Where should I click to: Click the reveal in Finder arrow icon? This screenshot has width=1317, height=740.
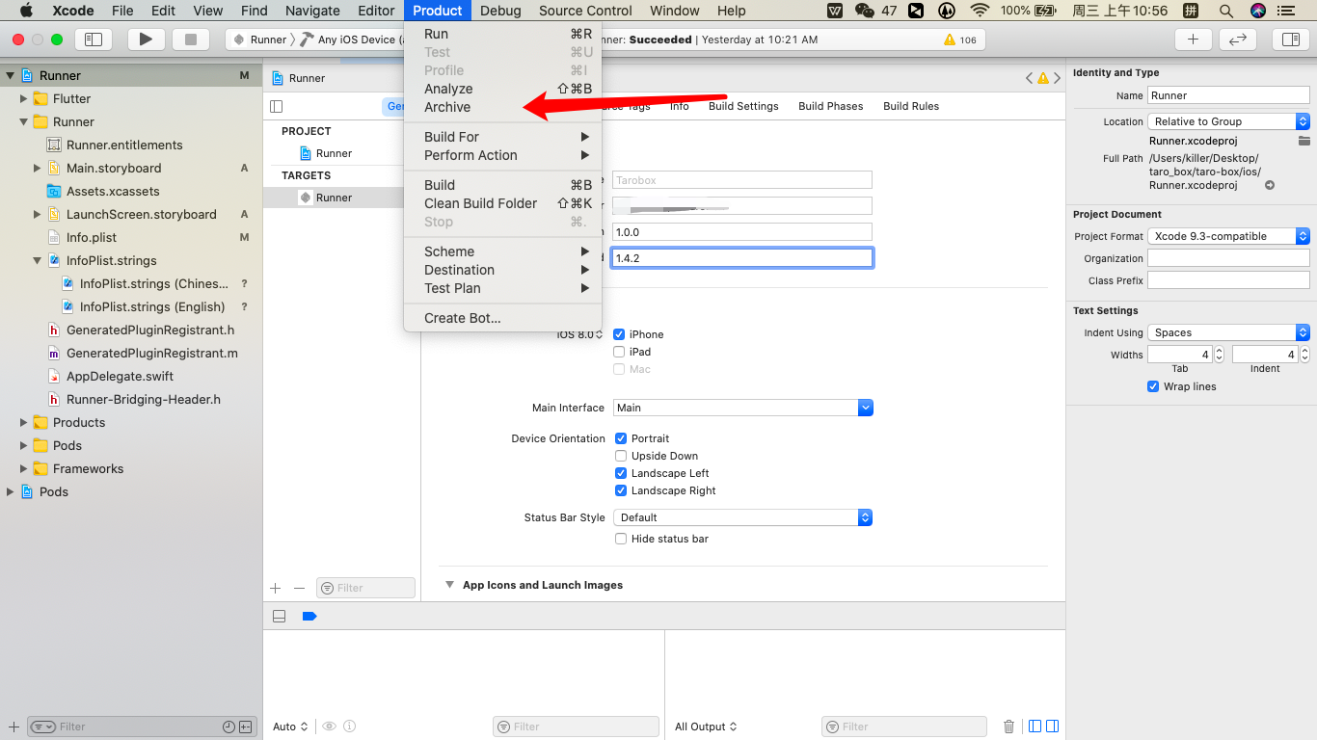coord(1270,185)
